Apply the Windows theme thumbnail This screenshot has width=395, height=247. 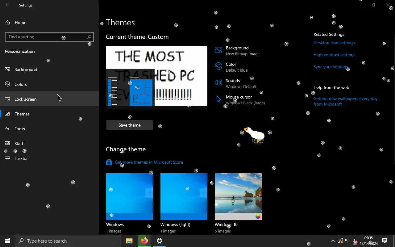tap(130, 197)
